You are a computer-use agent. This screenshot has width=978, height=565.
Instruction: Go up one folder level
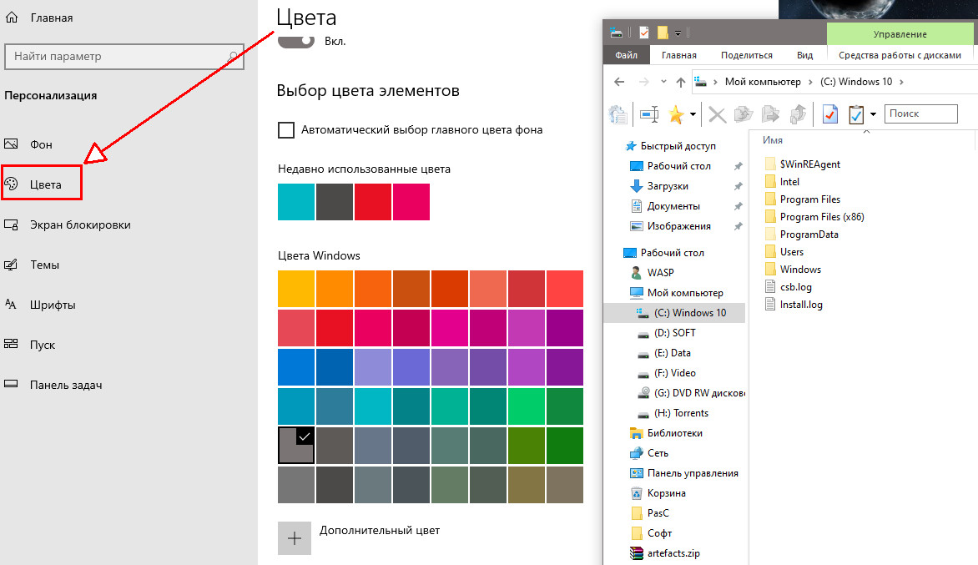coord(680,82)
